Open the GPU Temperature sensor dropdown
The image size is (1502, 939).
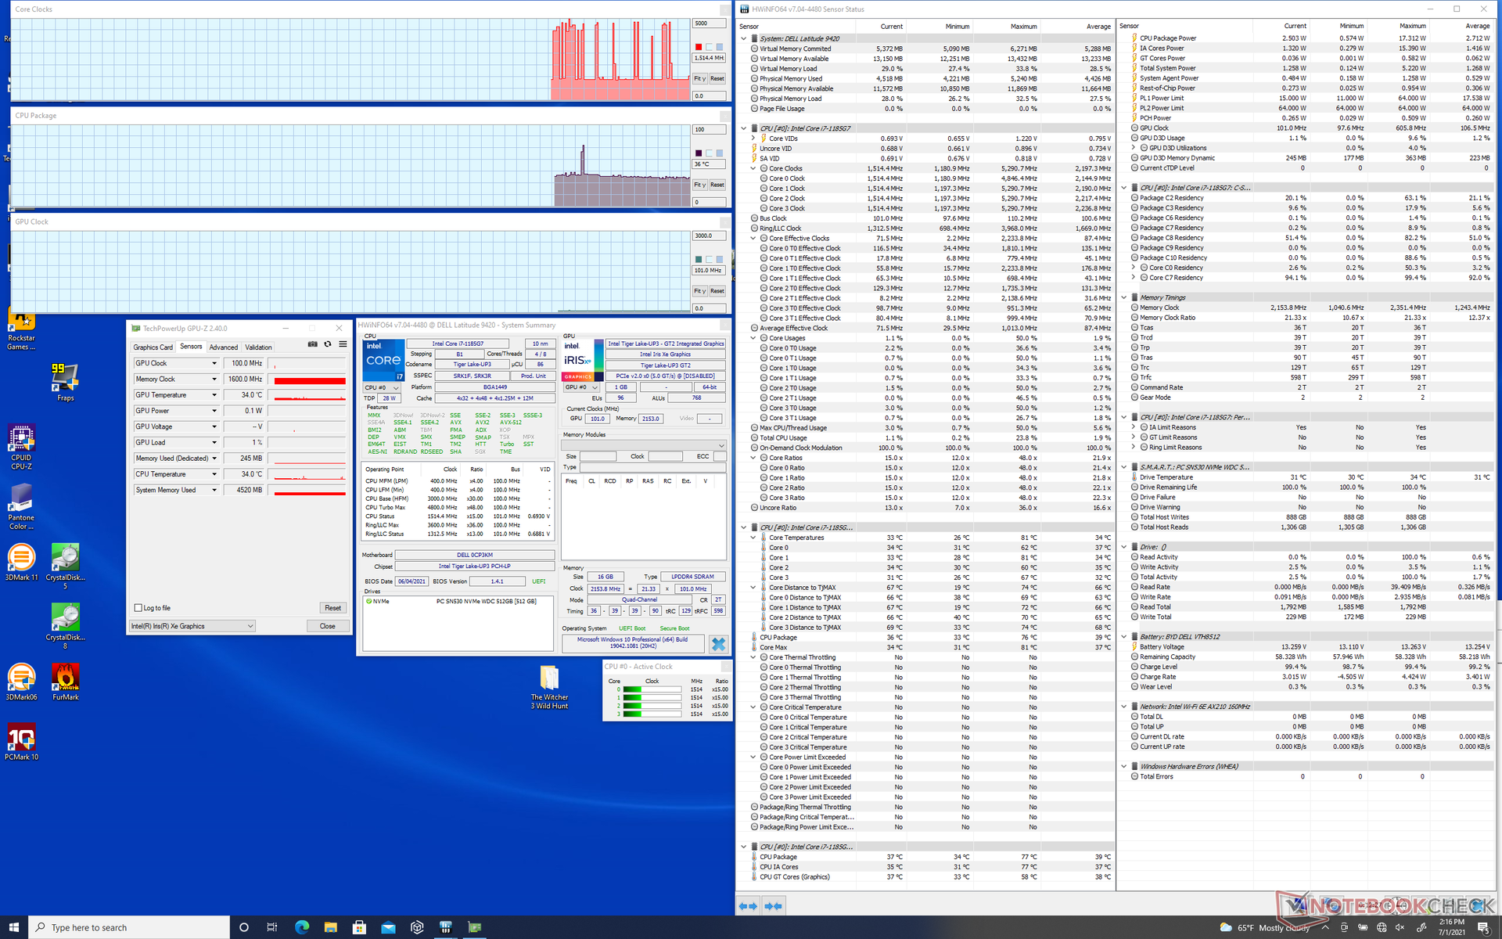214,395
